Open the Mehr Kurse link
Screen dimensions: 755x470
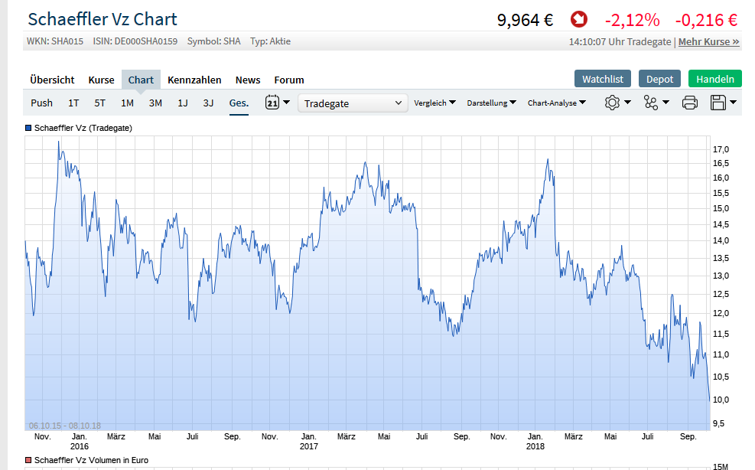(709, 42)
